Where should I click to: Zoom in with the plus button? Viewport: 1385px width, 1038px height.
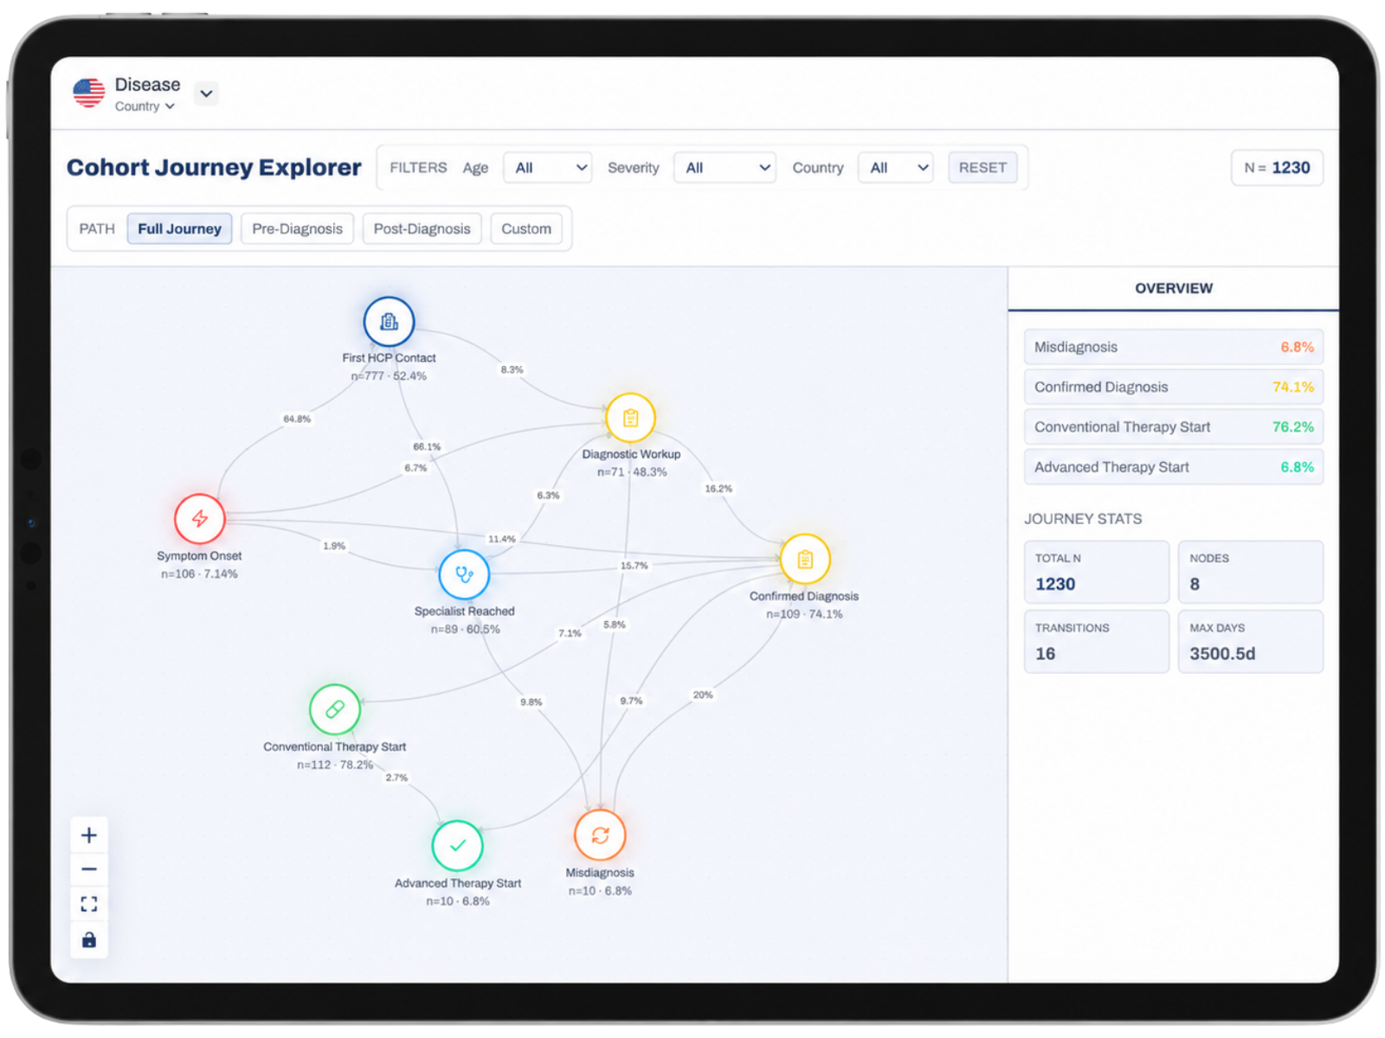pos(88,836)
